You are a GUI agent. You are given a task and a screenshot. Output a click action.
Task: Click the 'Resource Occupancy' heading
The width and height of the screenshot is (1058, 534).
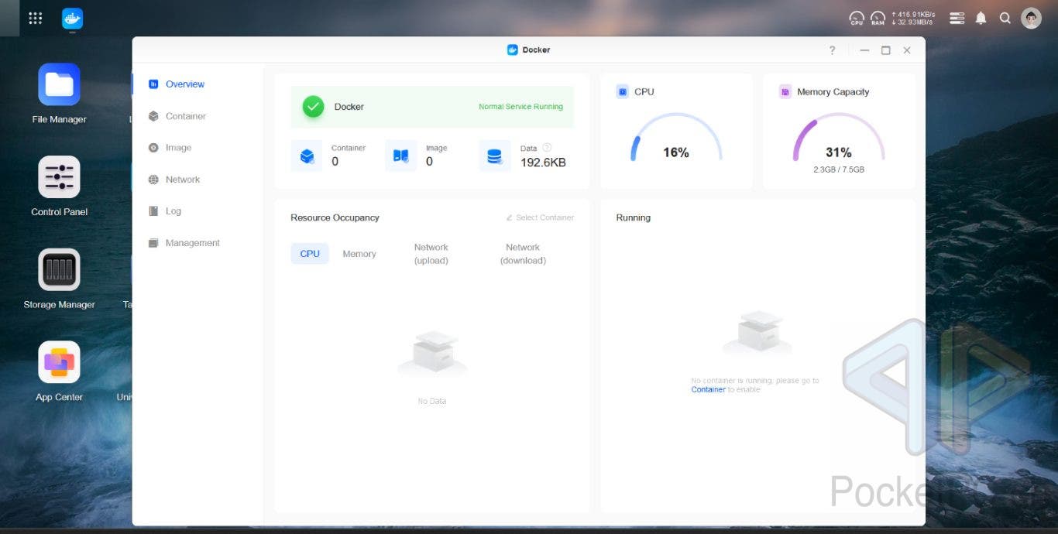click(x=335, y=217)
